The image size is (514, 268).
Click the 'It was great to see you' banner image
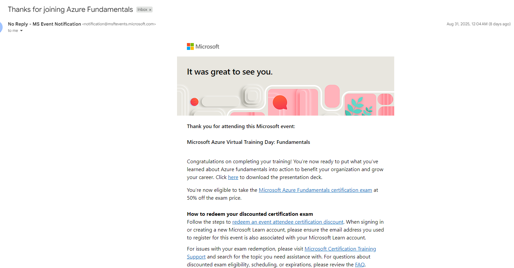click(x=286, y=86)
